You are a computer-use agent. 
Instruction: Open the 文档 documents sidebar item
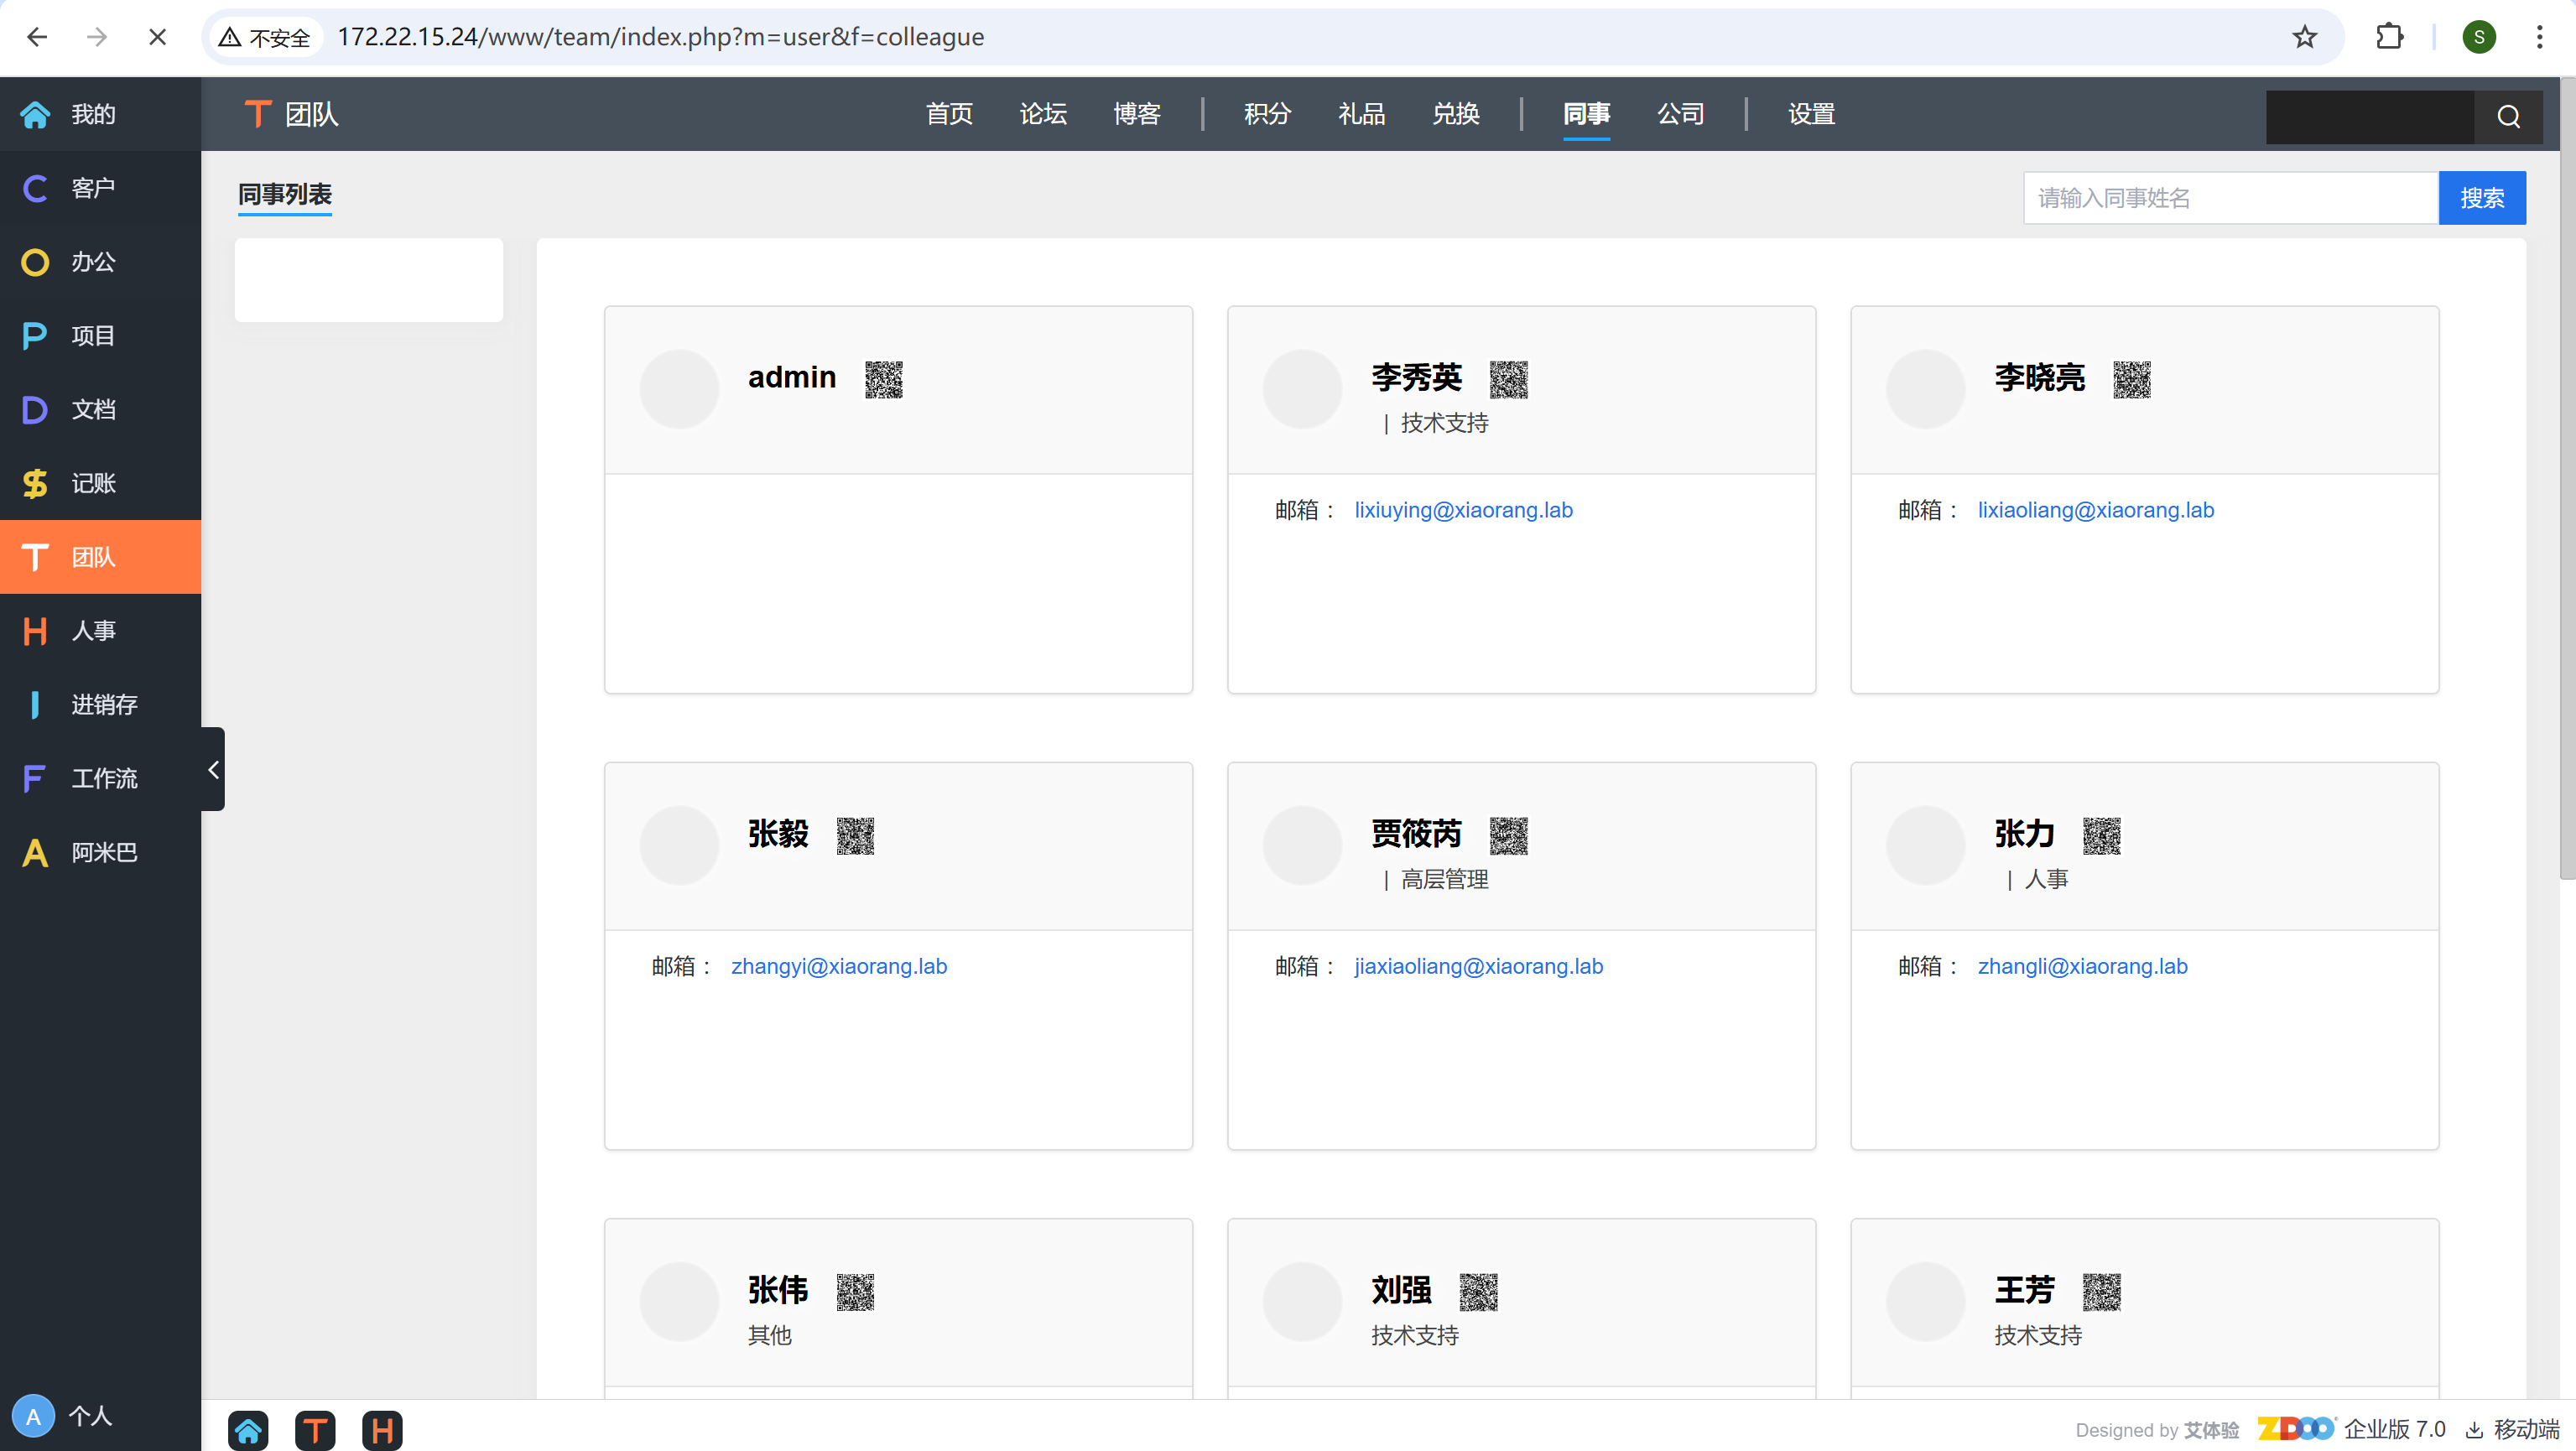(100, 409)
